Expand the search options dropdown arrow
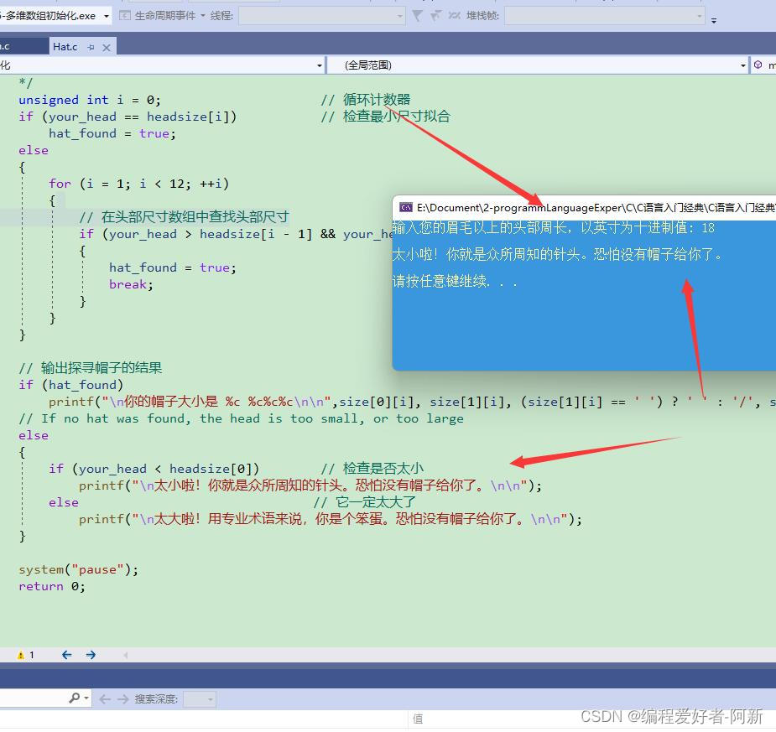 (86, 698)
